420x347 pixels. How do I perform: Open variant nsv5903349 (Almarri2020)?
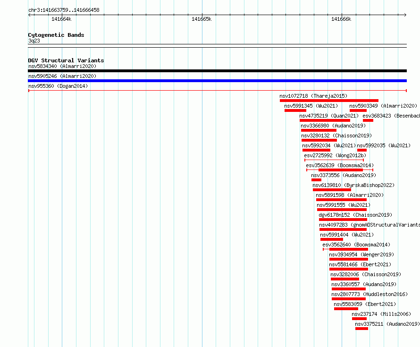[383, 106]
